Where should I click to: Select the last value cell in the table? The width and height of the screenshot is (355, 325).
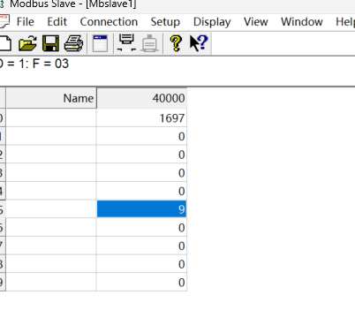point(141,283)
